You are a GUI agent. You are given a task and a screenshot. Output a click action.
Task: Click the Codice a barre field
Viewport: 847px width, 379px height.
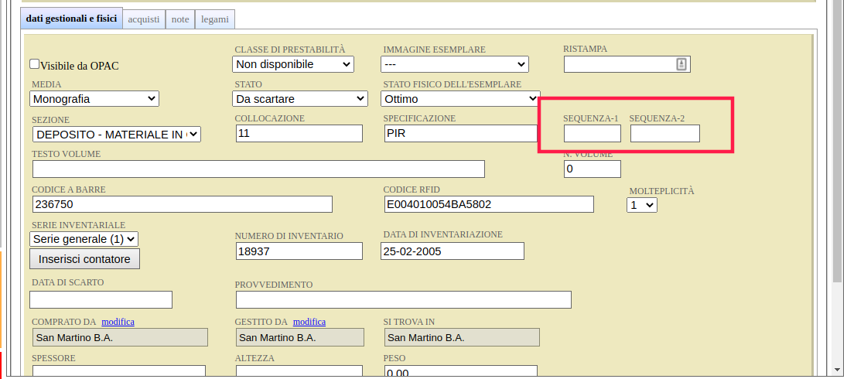point(182,204)
